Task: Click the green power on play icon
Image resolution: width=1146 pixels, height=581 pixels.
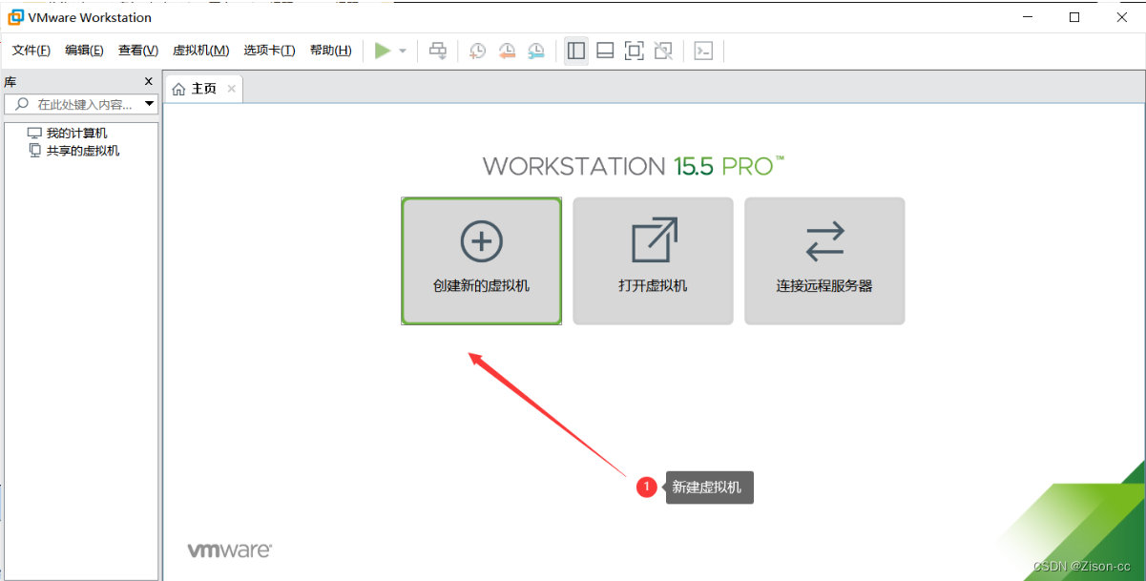Action: pyautogui.click(x=383, y=51)
